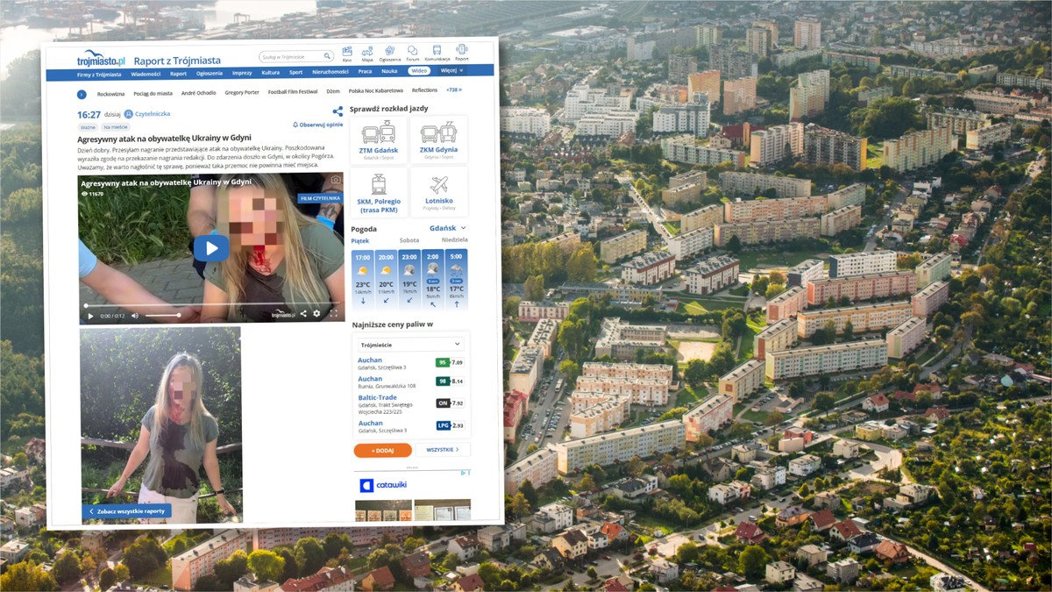Open the Lotnisko airport tile
1052x592 pixels.
tap(438, 191)
